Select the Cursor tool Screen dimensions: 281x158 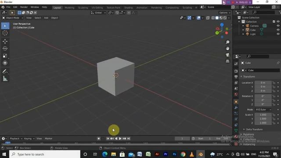(x=5, y=33)
